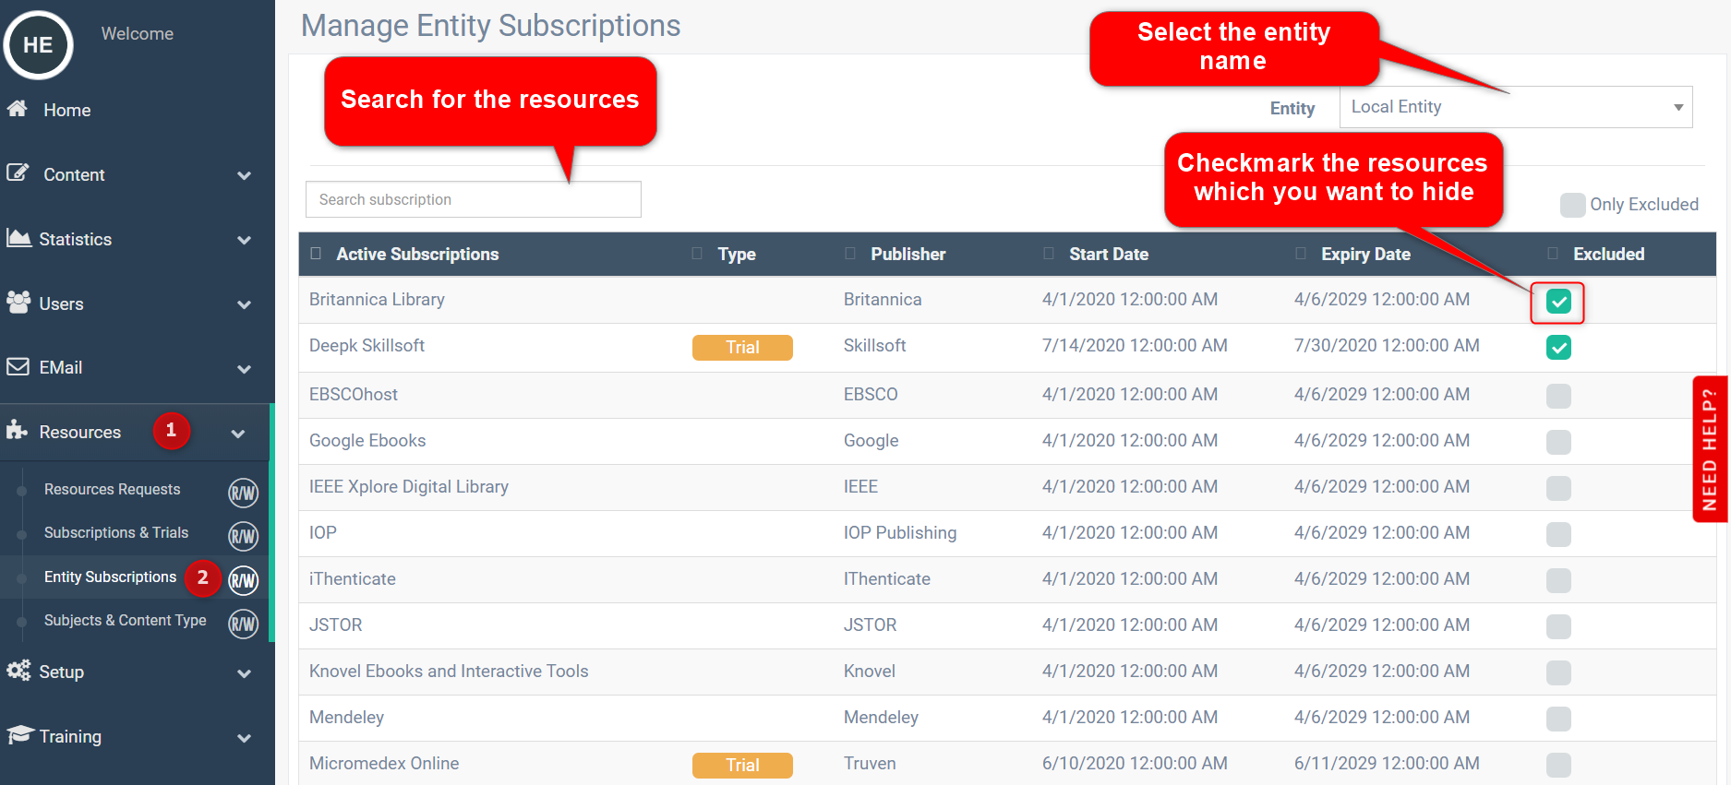Open Entity Subscriptions submenu item

110,577
